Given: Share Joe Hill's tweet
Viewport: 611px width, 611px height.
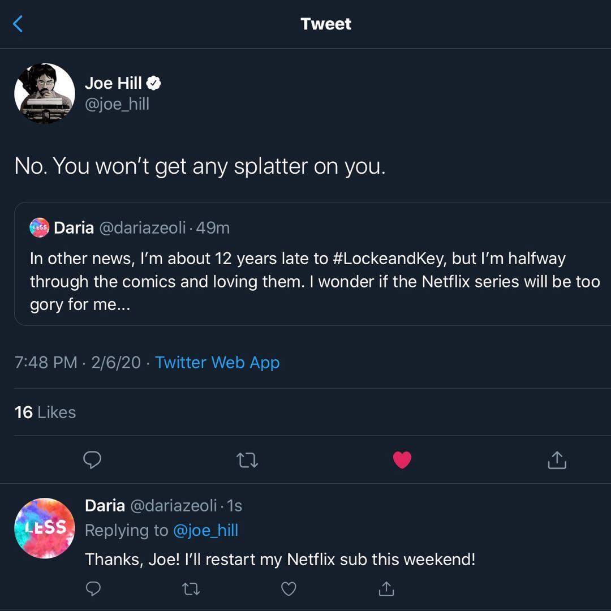Looking at the screenshot, I should coord(557,461).
